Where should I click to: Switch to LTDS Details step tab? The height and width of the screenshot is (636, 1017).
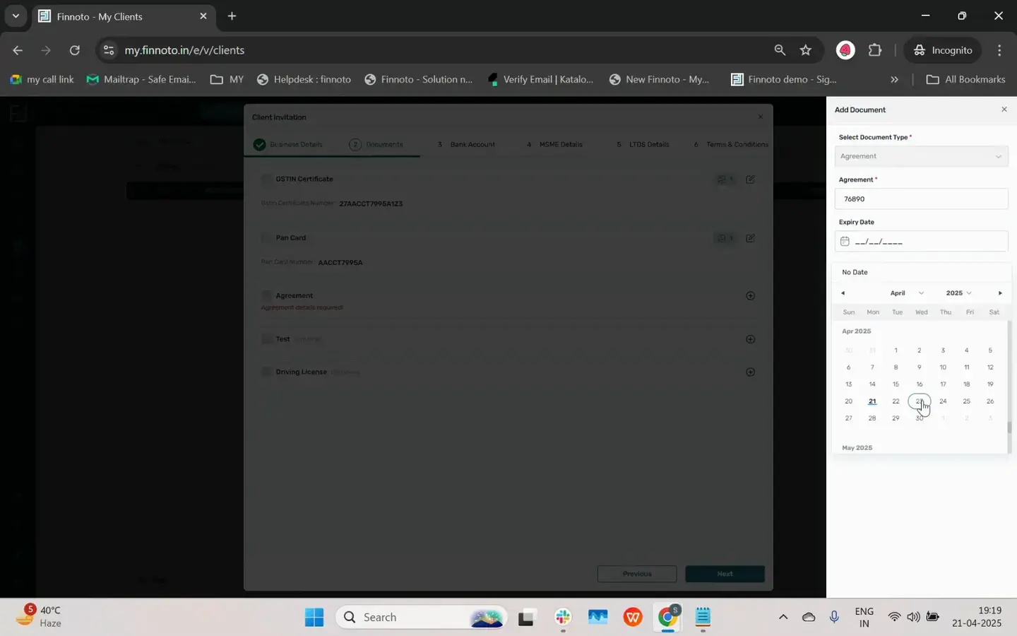[643, 145]
